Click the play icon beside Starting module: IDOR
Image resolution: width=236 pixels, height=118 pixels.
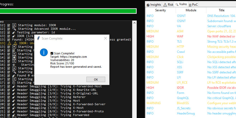pyautogui.click(x=14, y=25)
